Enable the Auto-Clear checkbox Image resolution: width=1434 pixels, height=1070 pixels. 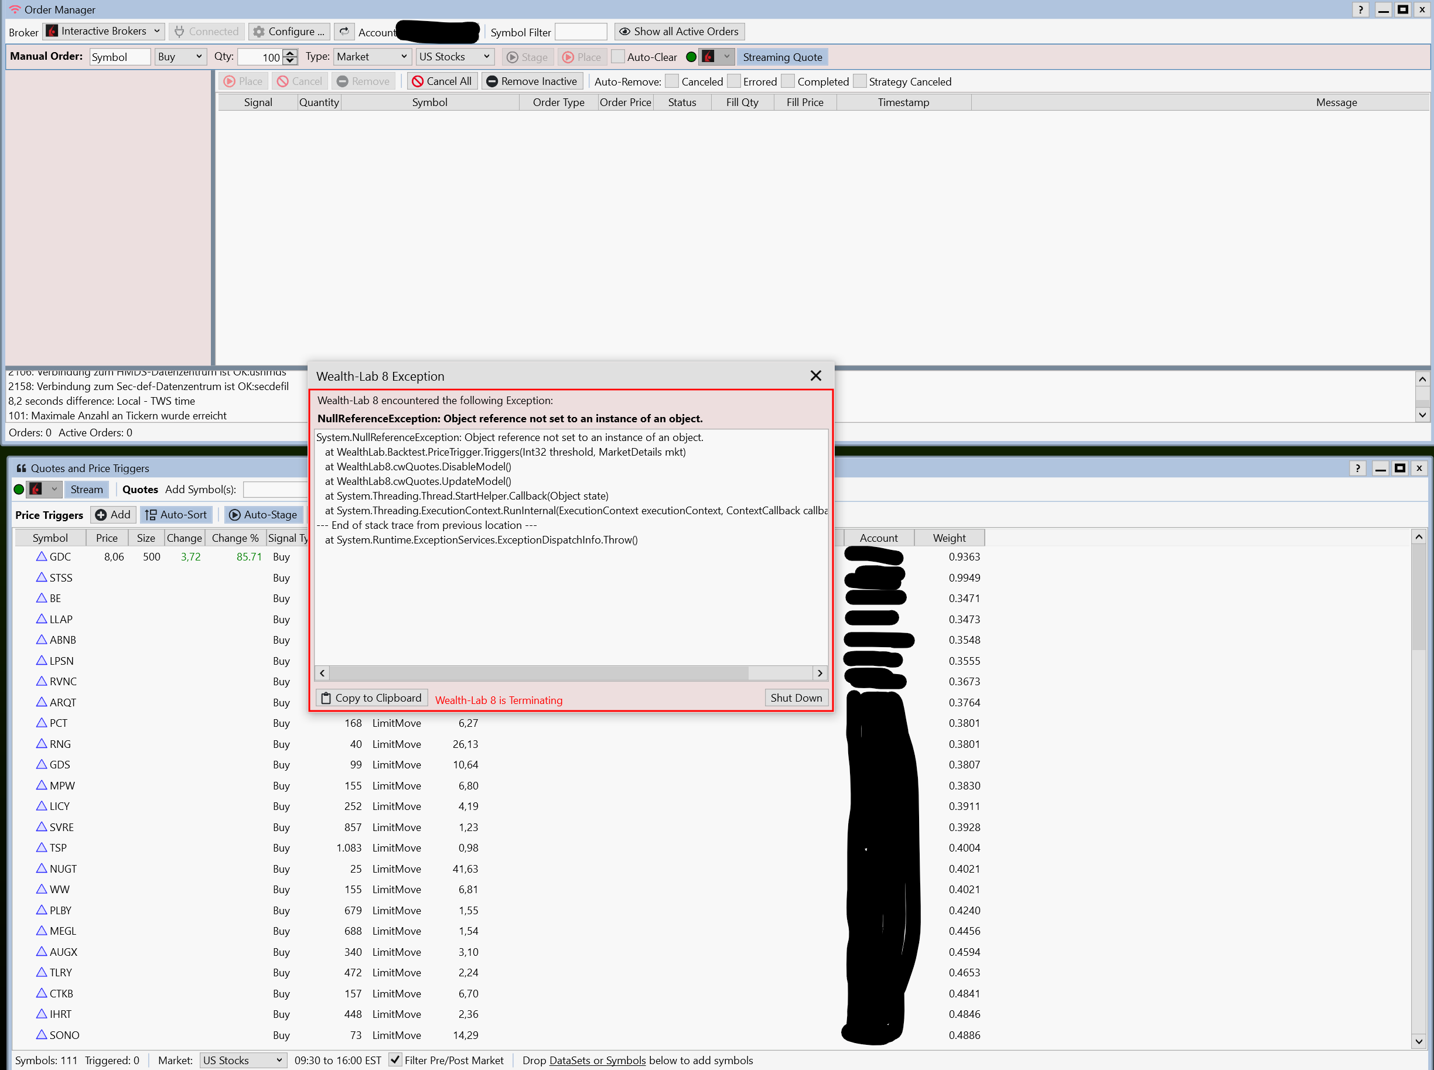coord(618,56)
